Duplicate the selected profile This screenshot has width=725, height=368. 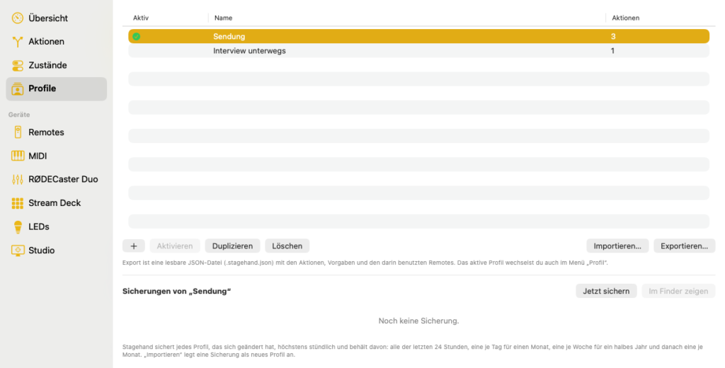pyautogui.click(x=232, y=246)
